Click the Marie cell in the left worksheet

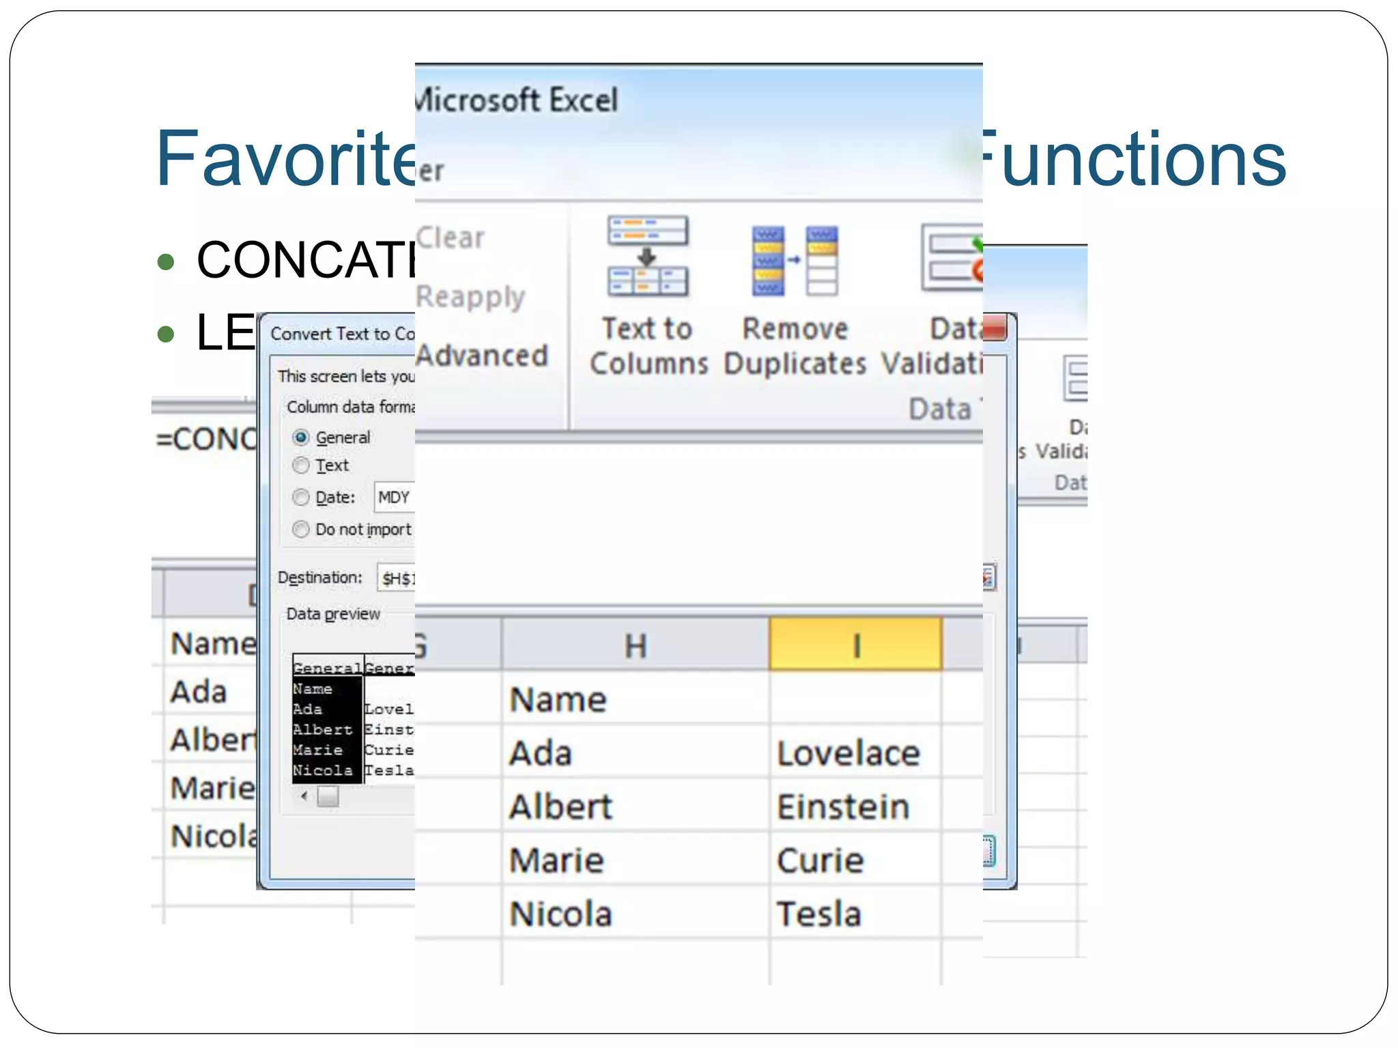[x=211, y=788]
